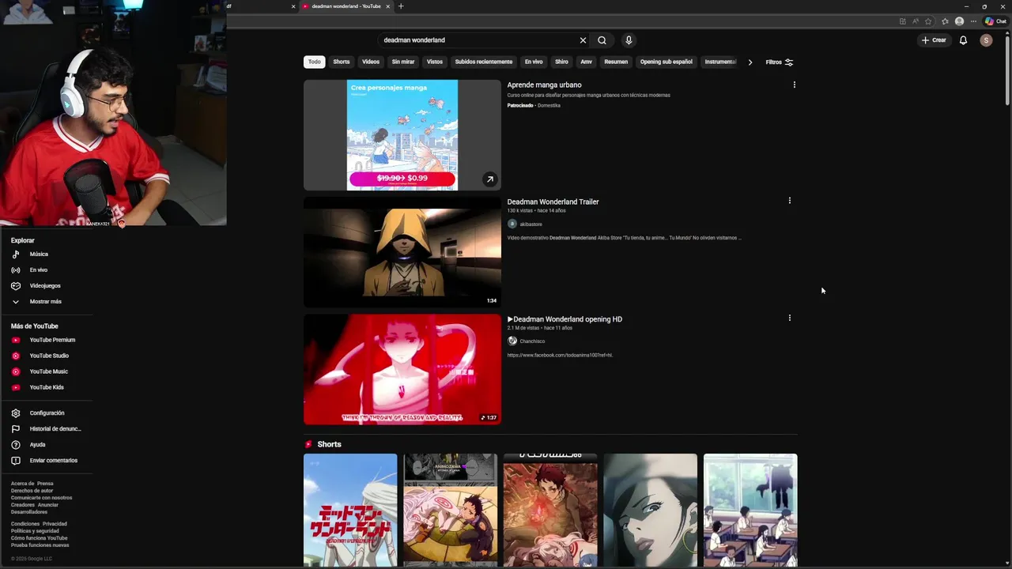The image size is (1012, 569).
Task: Click the Historial de denuncias flag icon
Action: 16,429
